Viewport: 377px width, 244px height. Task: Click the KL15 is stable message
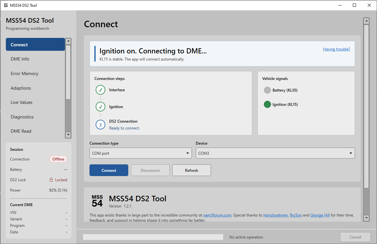click(142, 59)
